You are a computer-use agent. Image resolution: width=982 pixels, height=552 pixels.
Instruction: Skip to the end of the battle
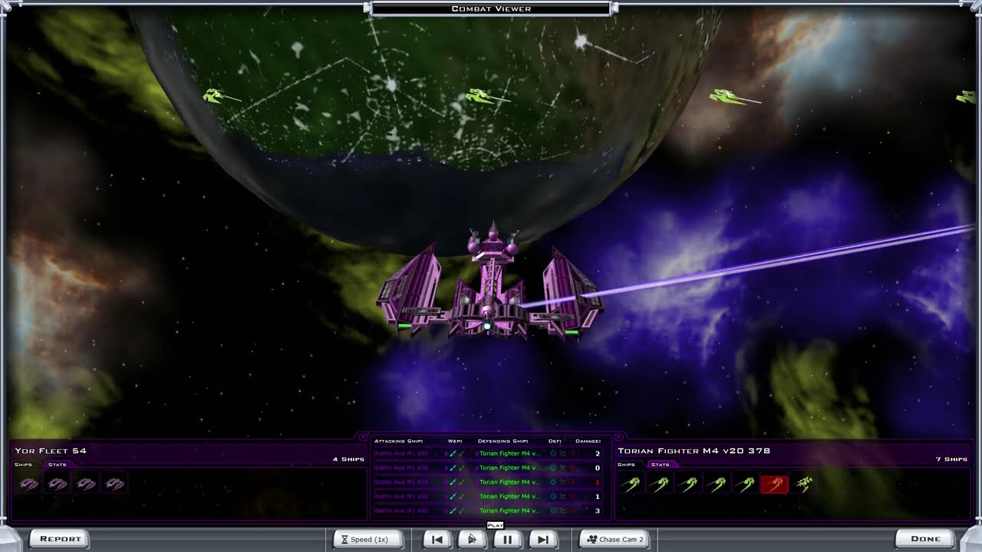point(542,539)
